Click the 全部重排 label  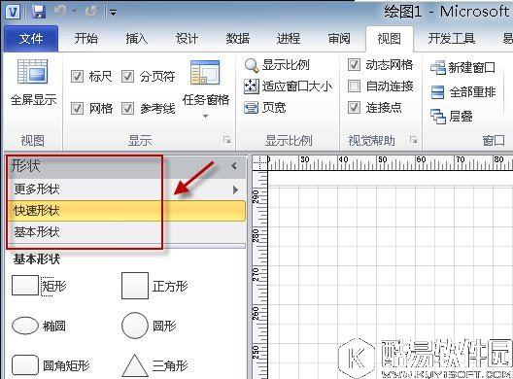472,92
